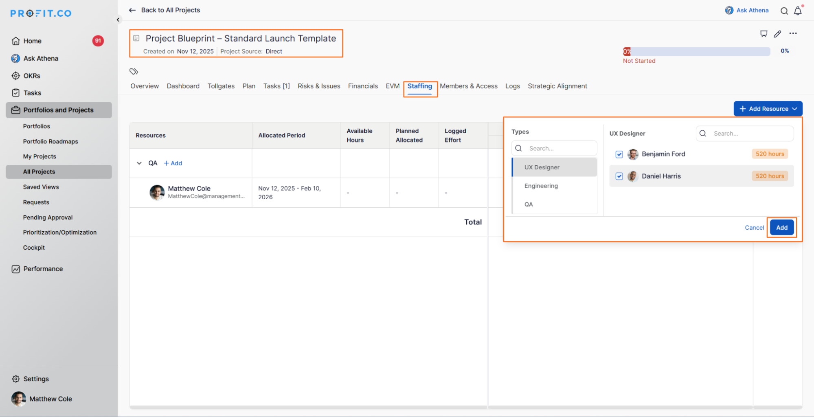Collapse the QA resource group chevron
Screen dimensions: 814x417
139,163
